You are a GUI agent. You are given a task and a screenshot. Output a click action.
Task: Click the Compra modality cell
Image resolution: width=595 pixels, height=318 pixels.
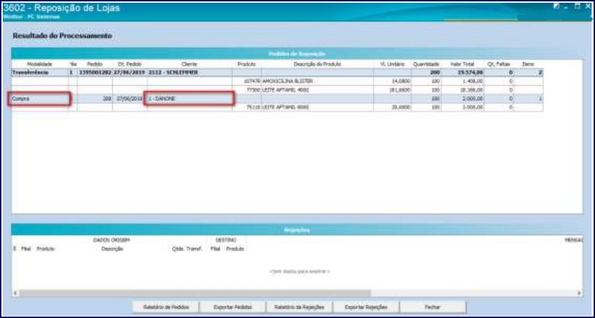[39, 99]
